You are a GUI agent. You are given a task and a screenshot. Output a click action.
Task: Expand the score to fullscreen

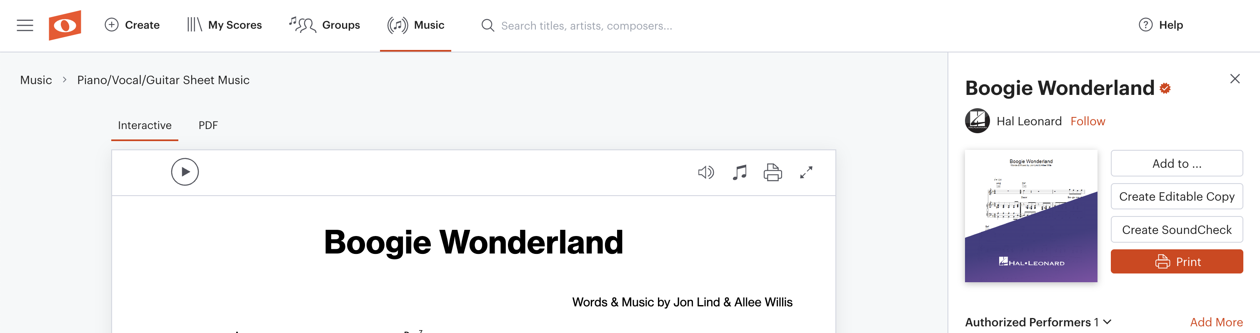tap(805, 173)
